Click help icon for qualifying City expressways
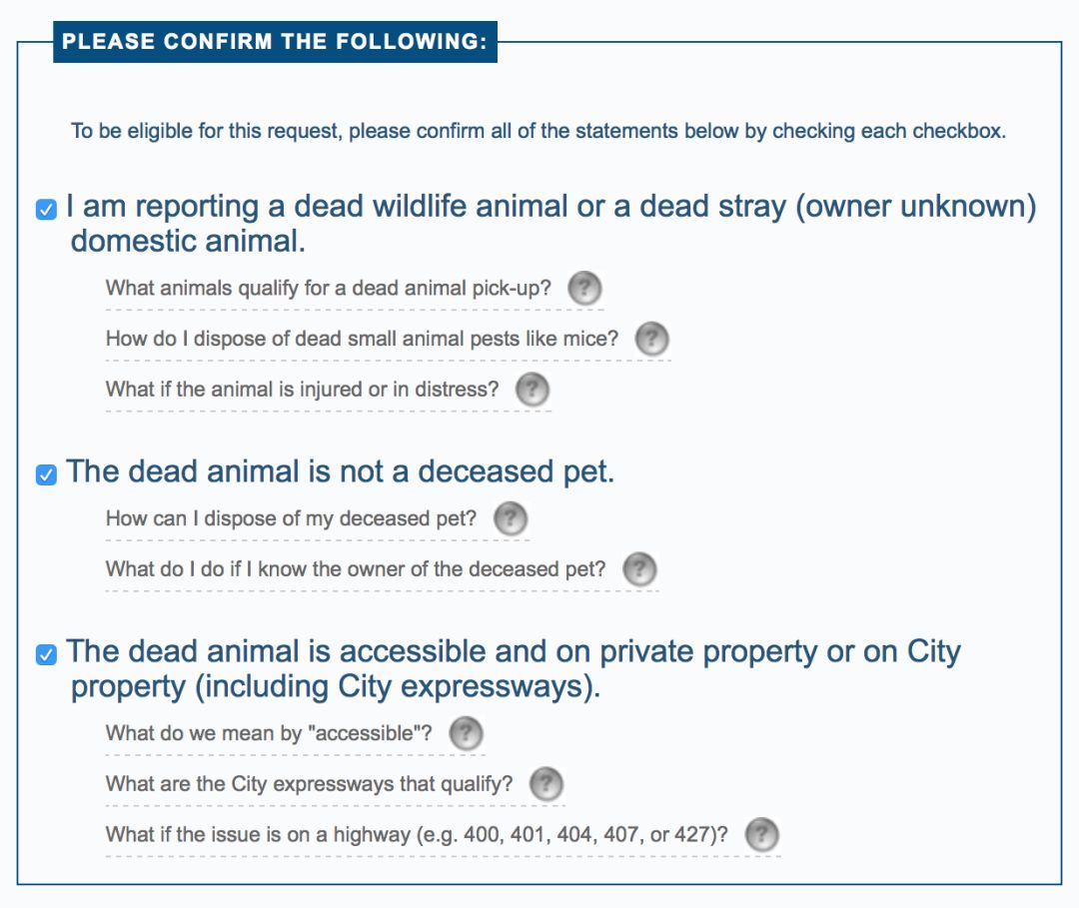 pos(545,784)
